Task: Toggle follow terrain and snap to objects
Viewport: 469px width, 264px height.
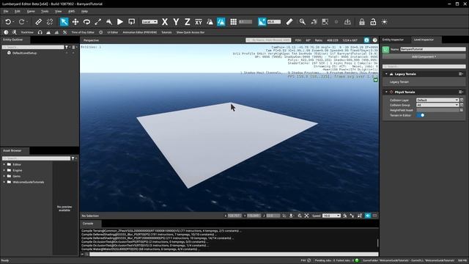Action: coord(221,22)
